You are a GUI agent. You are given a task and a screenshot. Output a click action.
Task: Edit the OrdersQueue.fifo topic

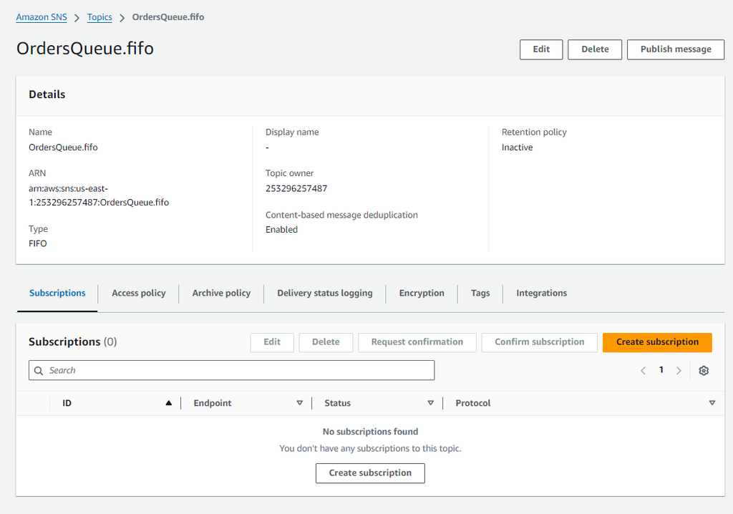(540, 49)
